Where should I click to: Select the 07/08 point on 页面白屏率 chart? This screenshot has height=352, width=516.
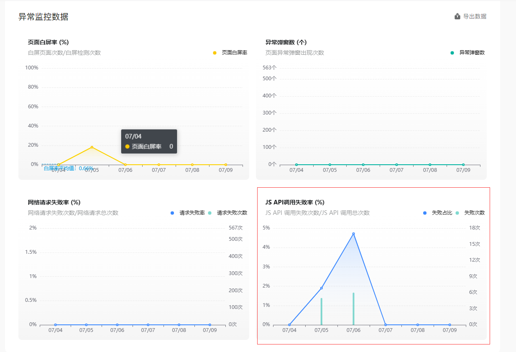192,165
